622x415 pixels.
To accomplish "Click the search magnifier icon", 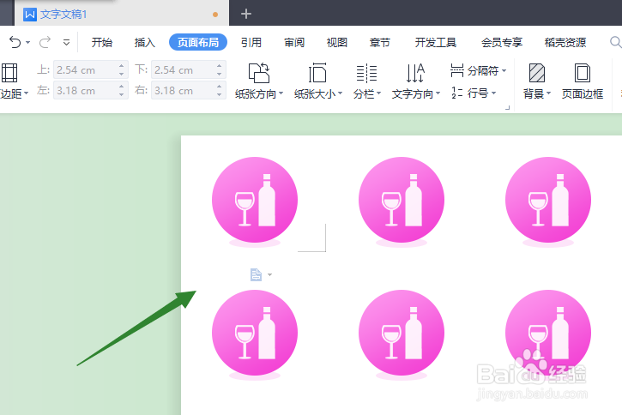I will tap(615, 42).
